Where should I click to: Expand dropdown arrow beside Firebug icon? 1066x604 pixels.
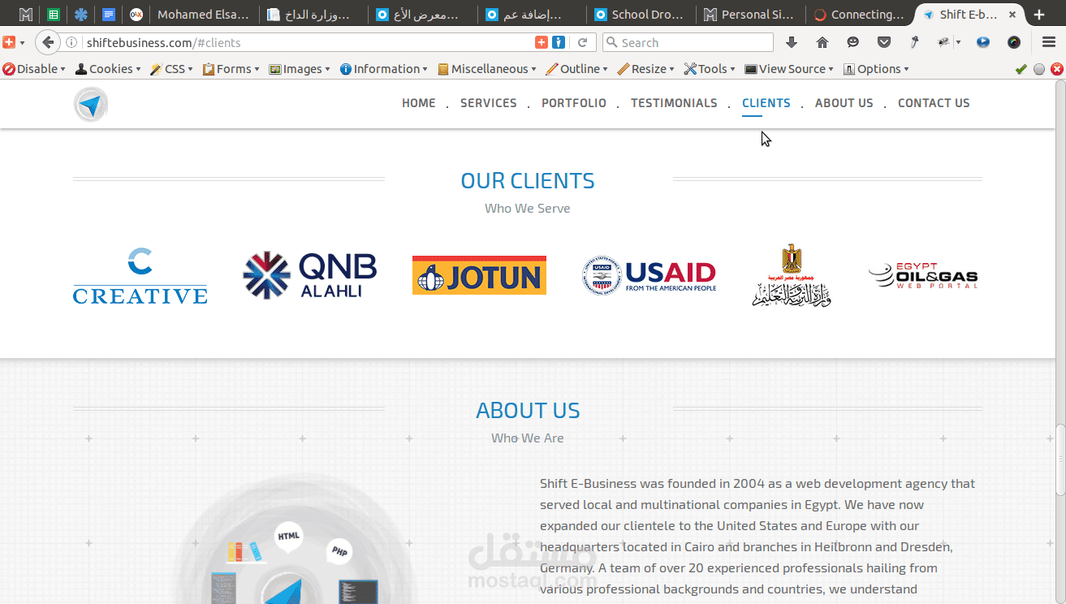958,42
